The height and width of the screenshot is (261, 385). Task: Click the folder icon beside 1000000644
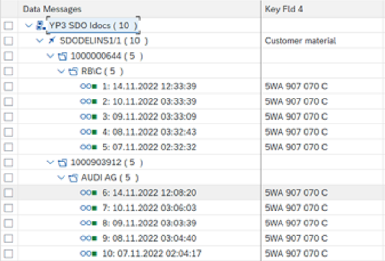coord(63,56)
